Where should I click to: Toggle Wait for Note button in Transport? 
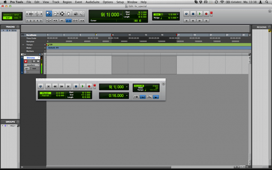click(x=136, y=97)
